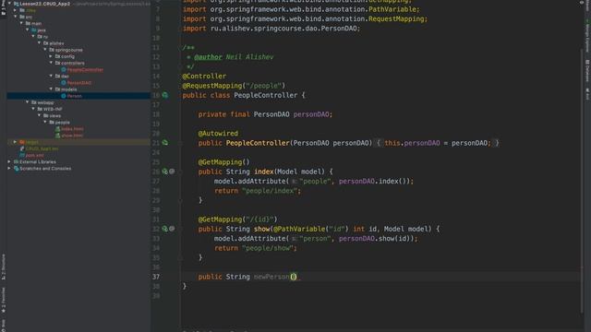Expand the .idea folder arrow
591x332 pixels.
pos(16,10)
